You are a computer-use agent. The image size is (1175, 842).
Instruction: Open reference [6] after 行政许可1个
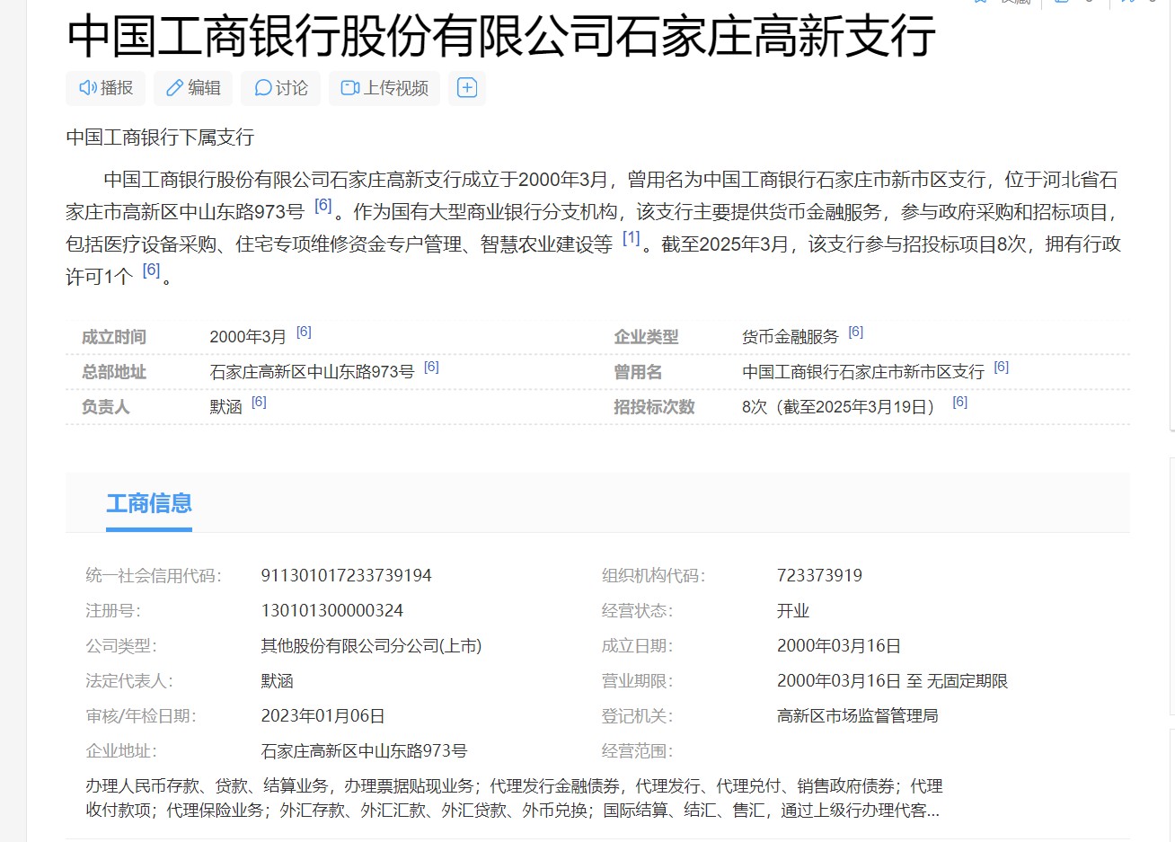click(x=152, y=270)
